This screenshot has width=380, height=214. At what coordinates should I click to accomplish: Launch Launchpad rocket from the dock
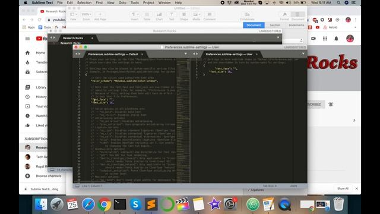pyautogui.click(x=57, y=204)
